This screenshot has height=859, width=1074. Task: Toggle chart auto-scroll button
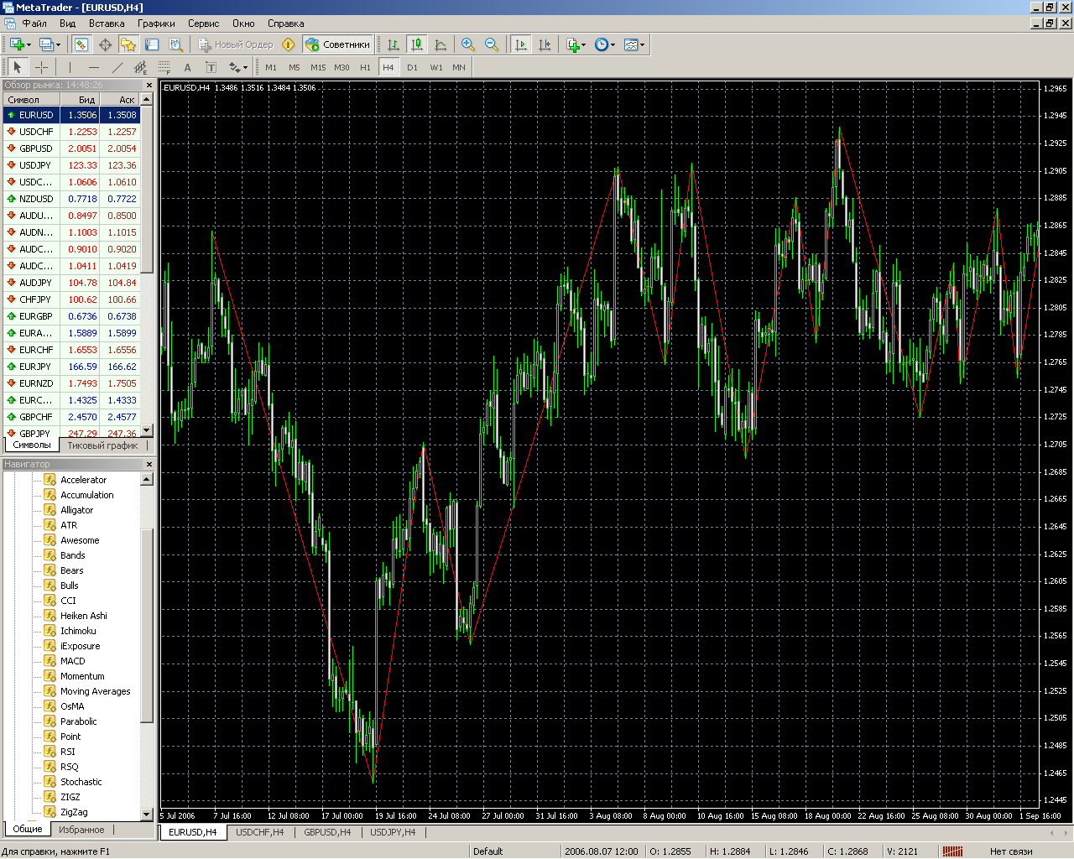click(x=521, y=44)
